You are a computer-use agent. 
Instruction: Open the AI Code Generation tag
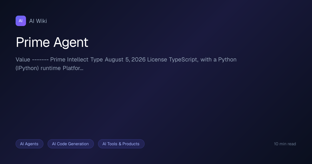70,144
